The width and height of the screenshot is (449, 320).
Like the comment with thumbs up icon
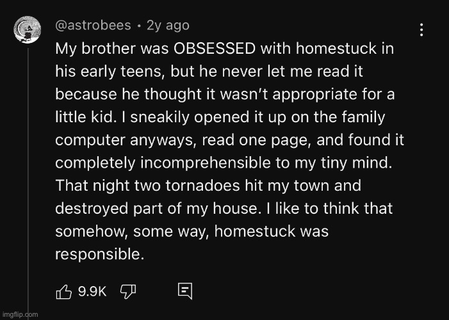tap(63, 292)
